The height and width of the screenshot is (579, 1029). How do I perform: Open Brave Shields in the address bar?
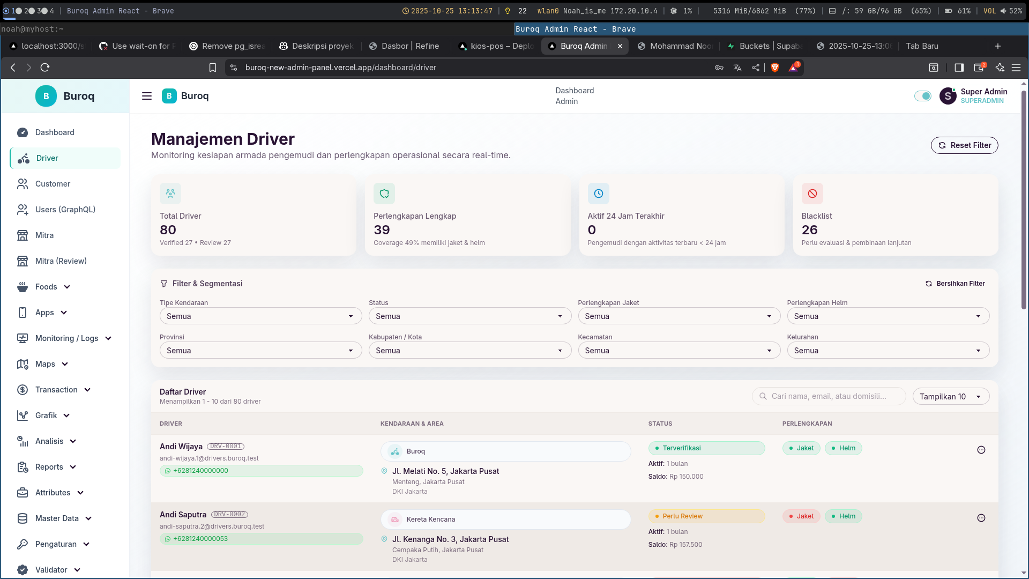coord(776,68)
